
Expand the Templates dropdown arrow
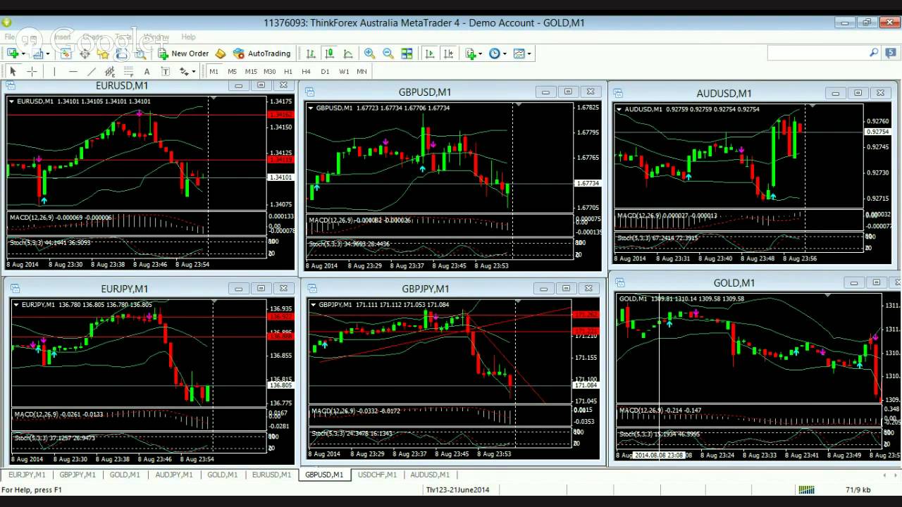click(529, 54)
